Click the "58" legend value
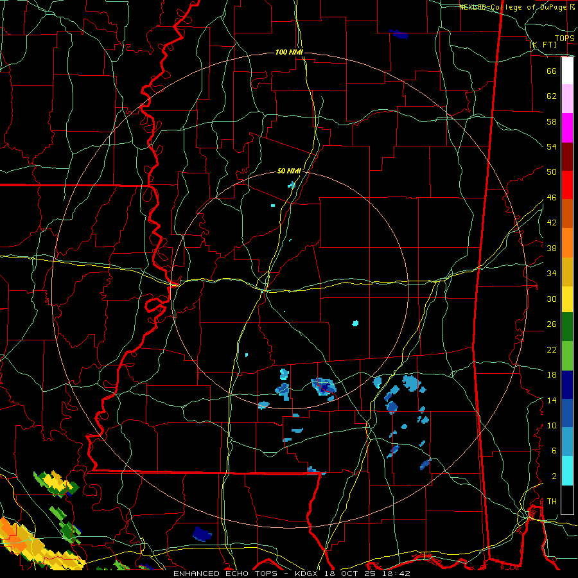Screen dimensions: 578x578 click(552, 121)
